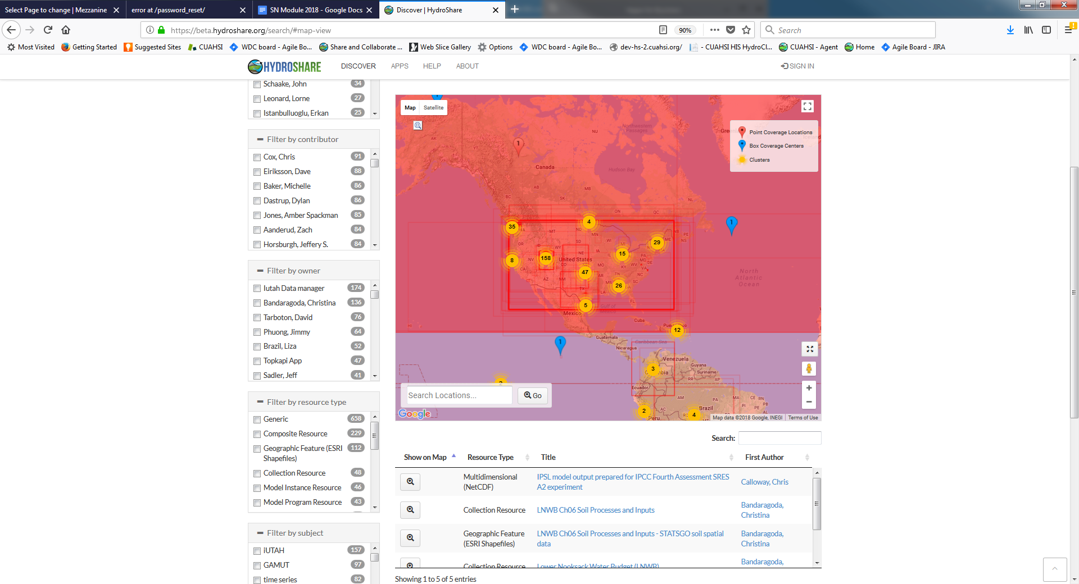Screen dimensions: 1079x584
Task: Toggle reader view icon in address bar
Action: pos(663,30)
